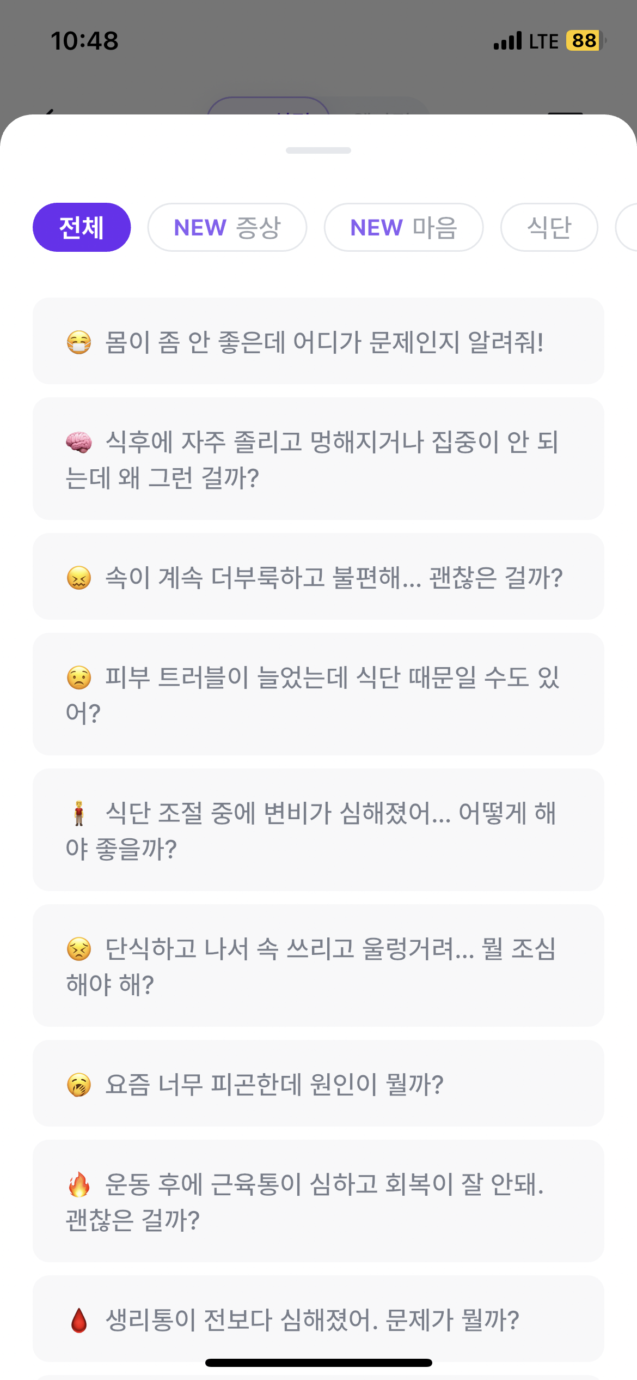
Task: Tap the standing person emoji icon
Action: pyautogui.click(x=79, y=813)
